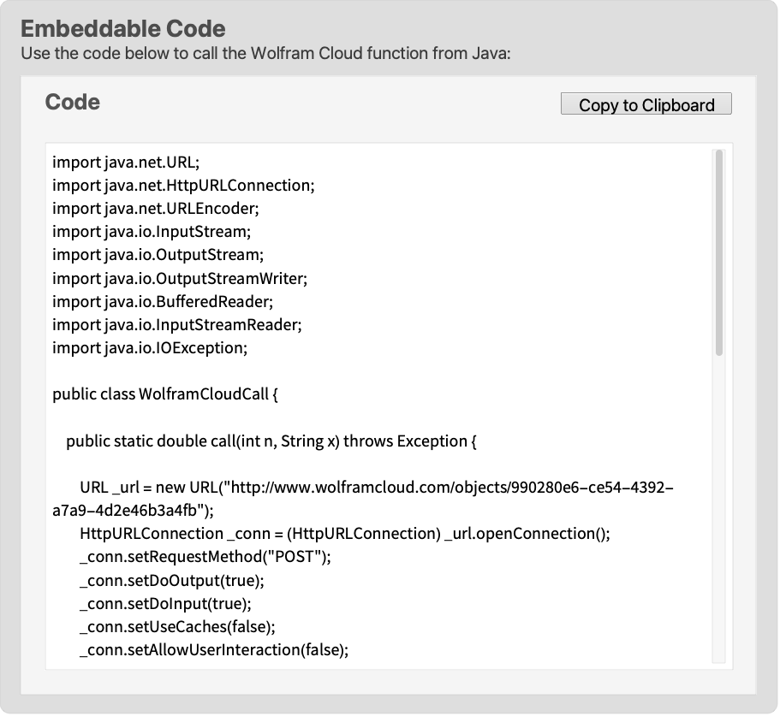Screen dimensions: 780x716
Task: Click the setRequestMethod("POST") line
Action: [205, 557]
